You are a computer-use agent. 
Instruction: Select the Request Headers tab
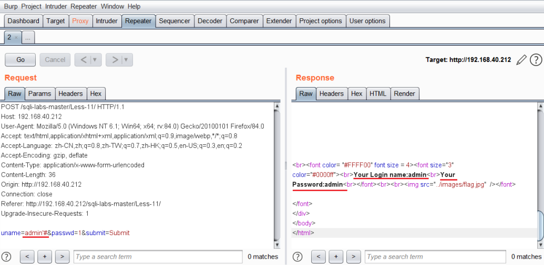pyautogui.click(x=71, y=93)
